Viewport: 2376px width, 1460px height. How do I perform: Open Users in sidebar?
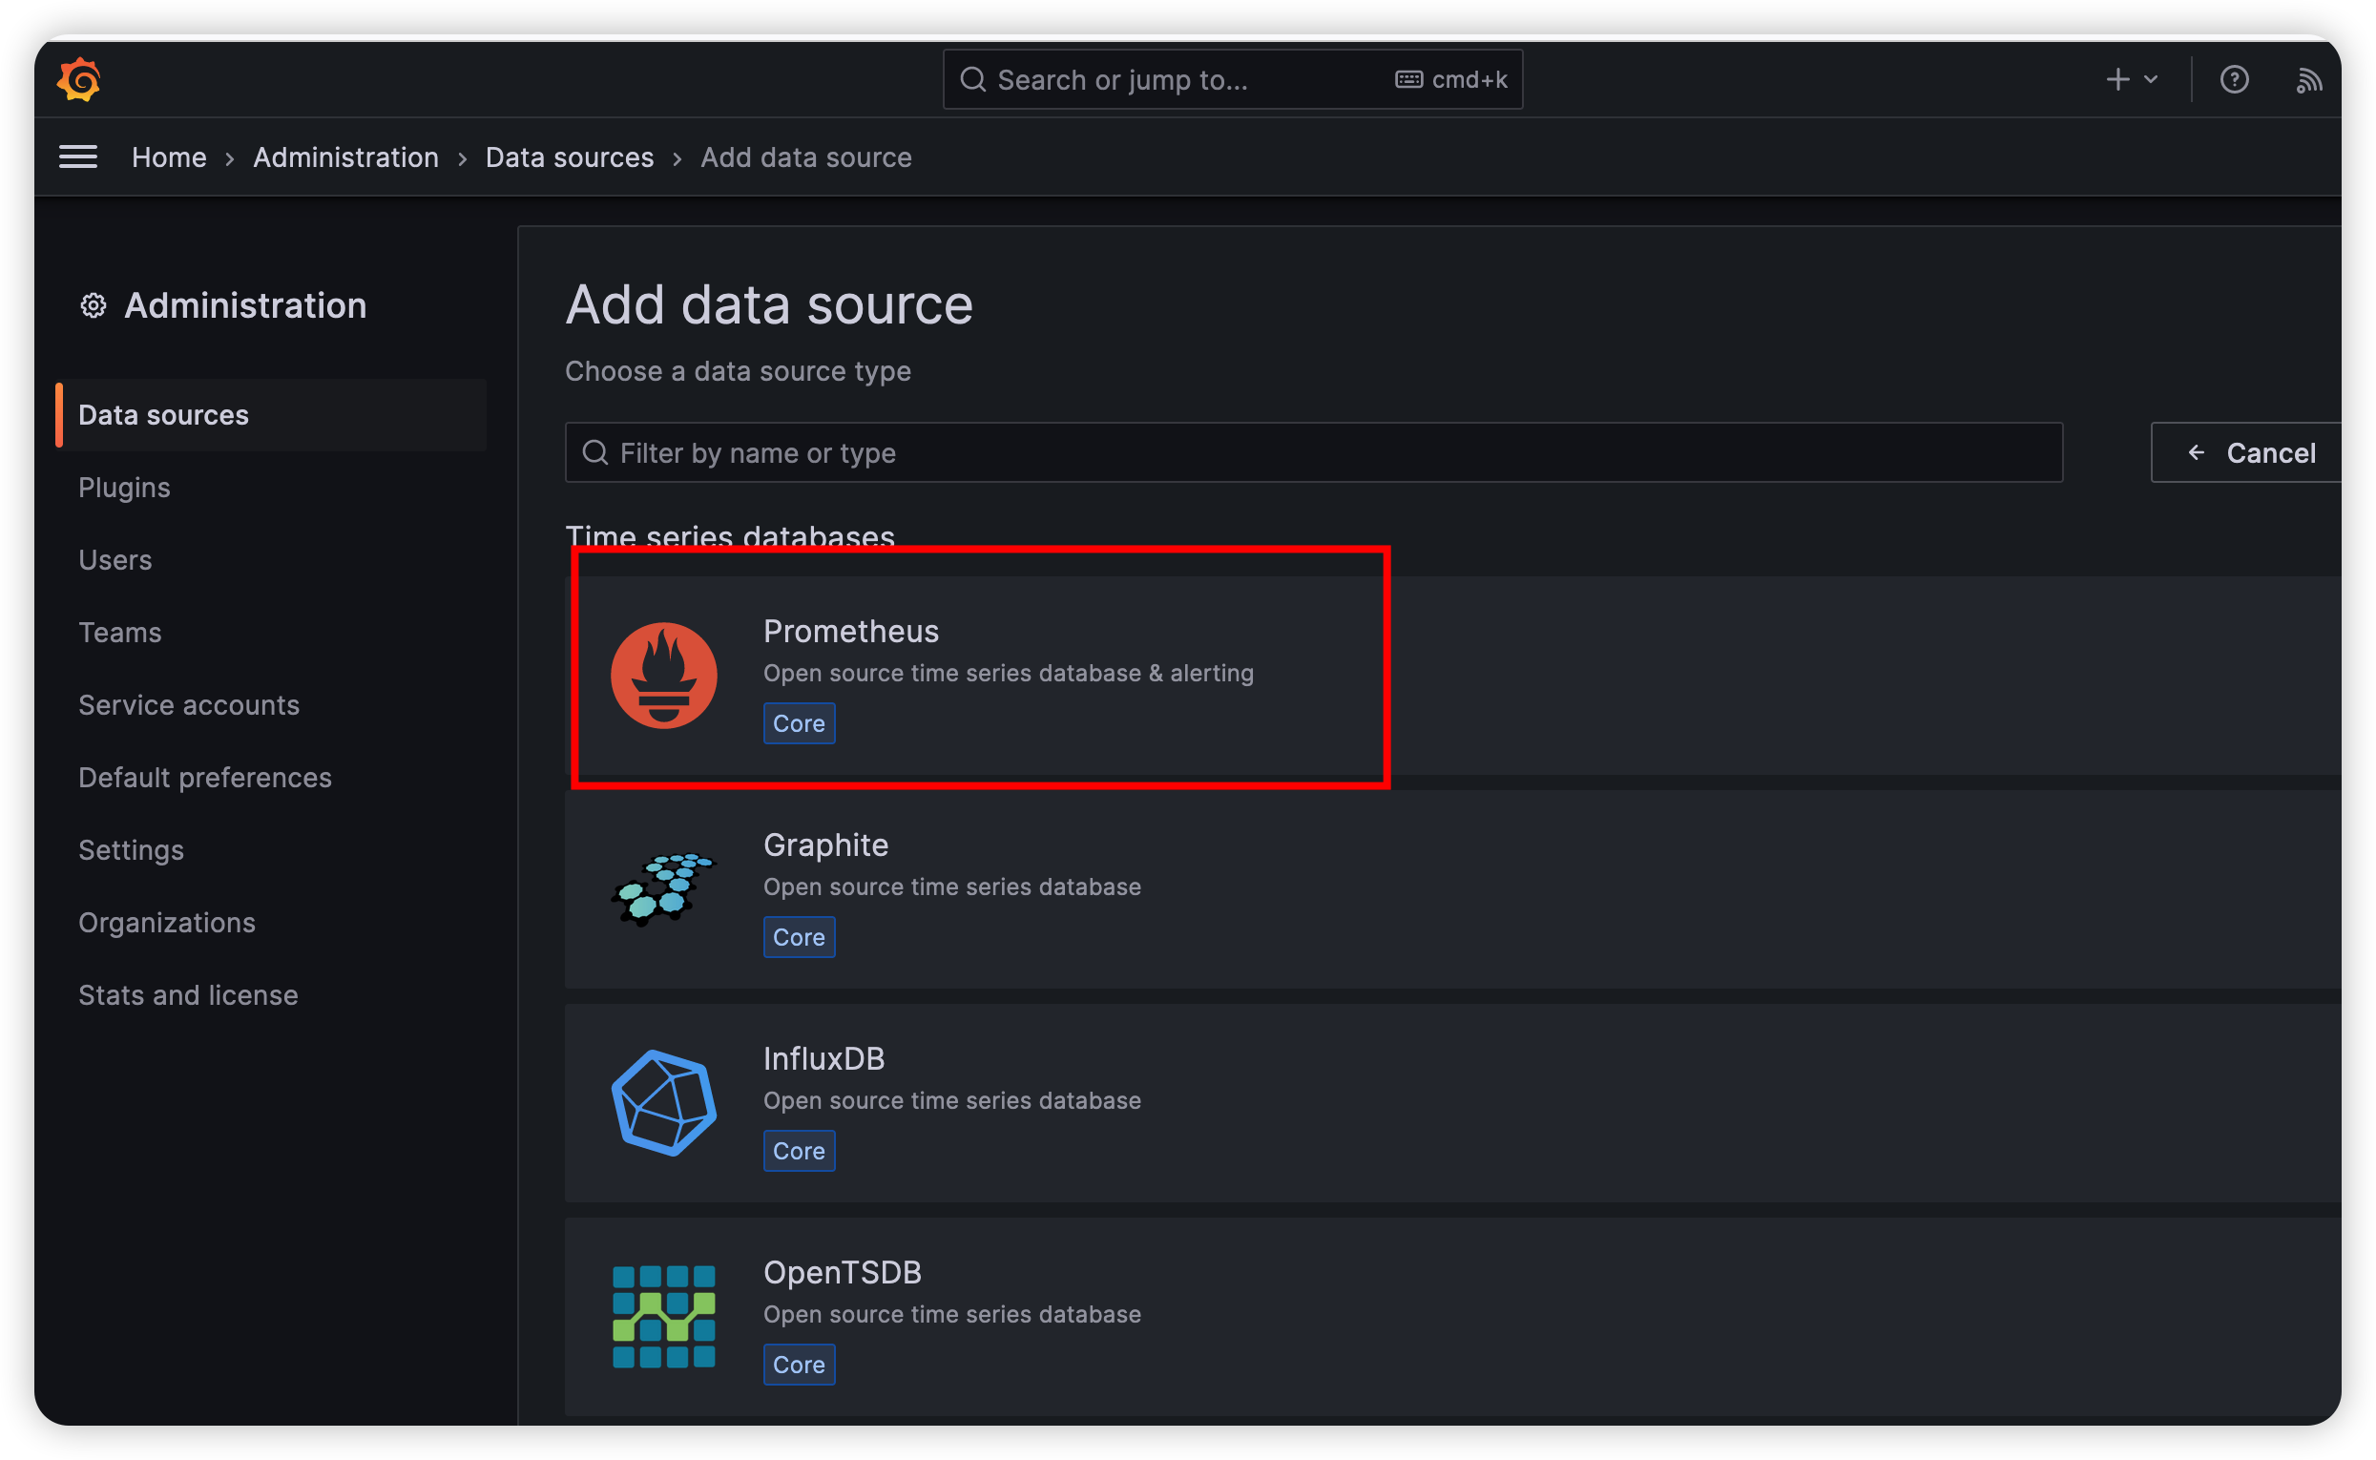click(115, 560)
